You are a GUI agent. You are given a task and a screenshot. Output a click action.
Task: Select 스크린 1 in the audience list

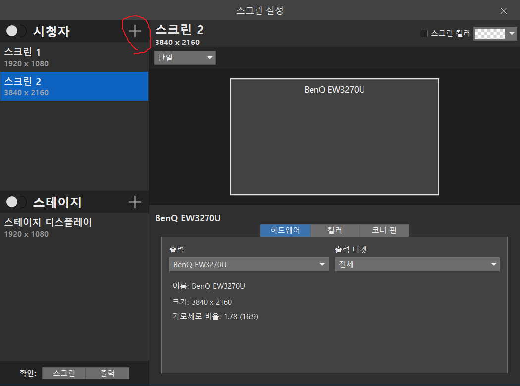[74, 57]
